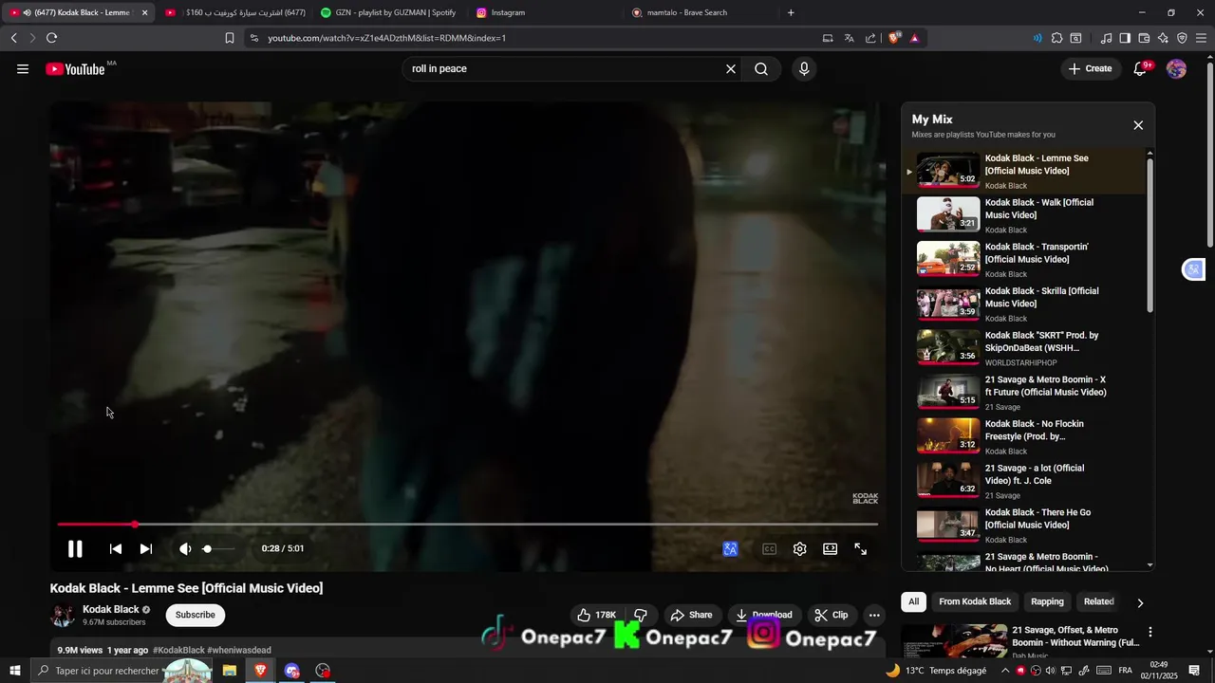Screen dimensions: 1215x683
Task: Share the video
Action: tap(691, 615)
